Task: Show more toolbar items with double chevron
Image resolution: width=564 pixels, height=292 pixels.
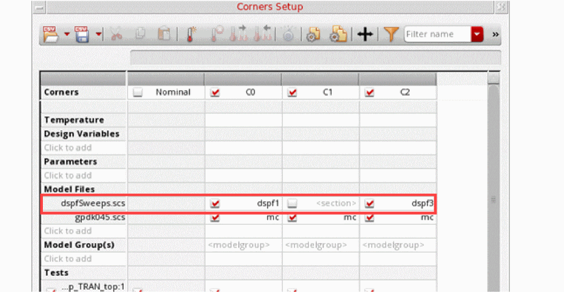Action: point(496,34)
